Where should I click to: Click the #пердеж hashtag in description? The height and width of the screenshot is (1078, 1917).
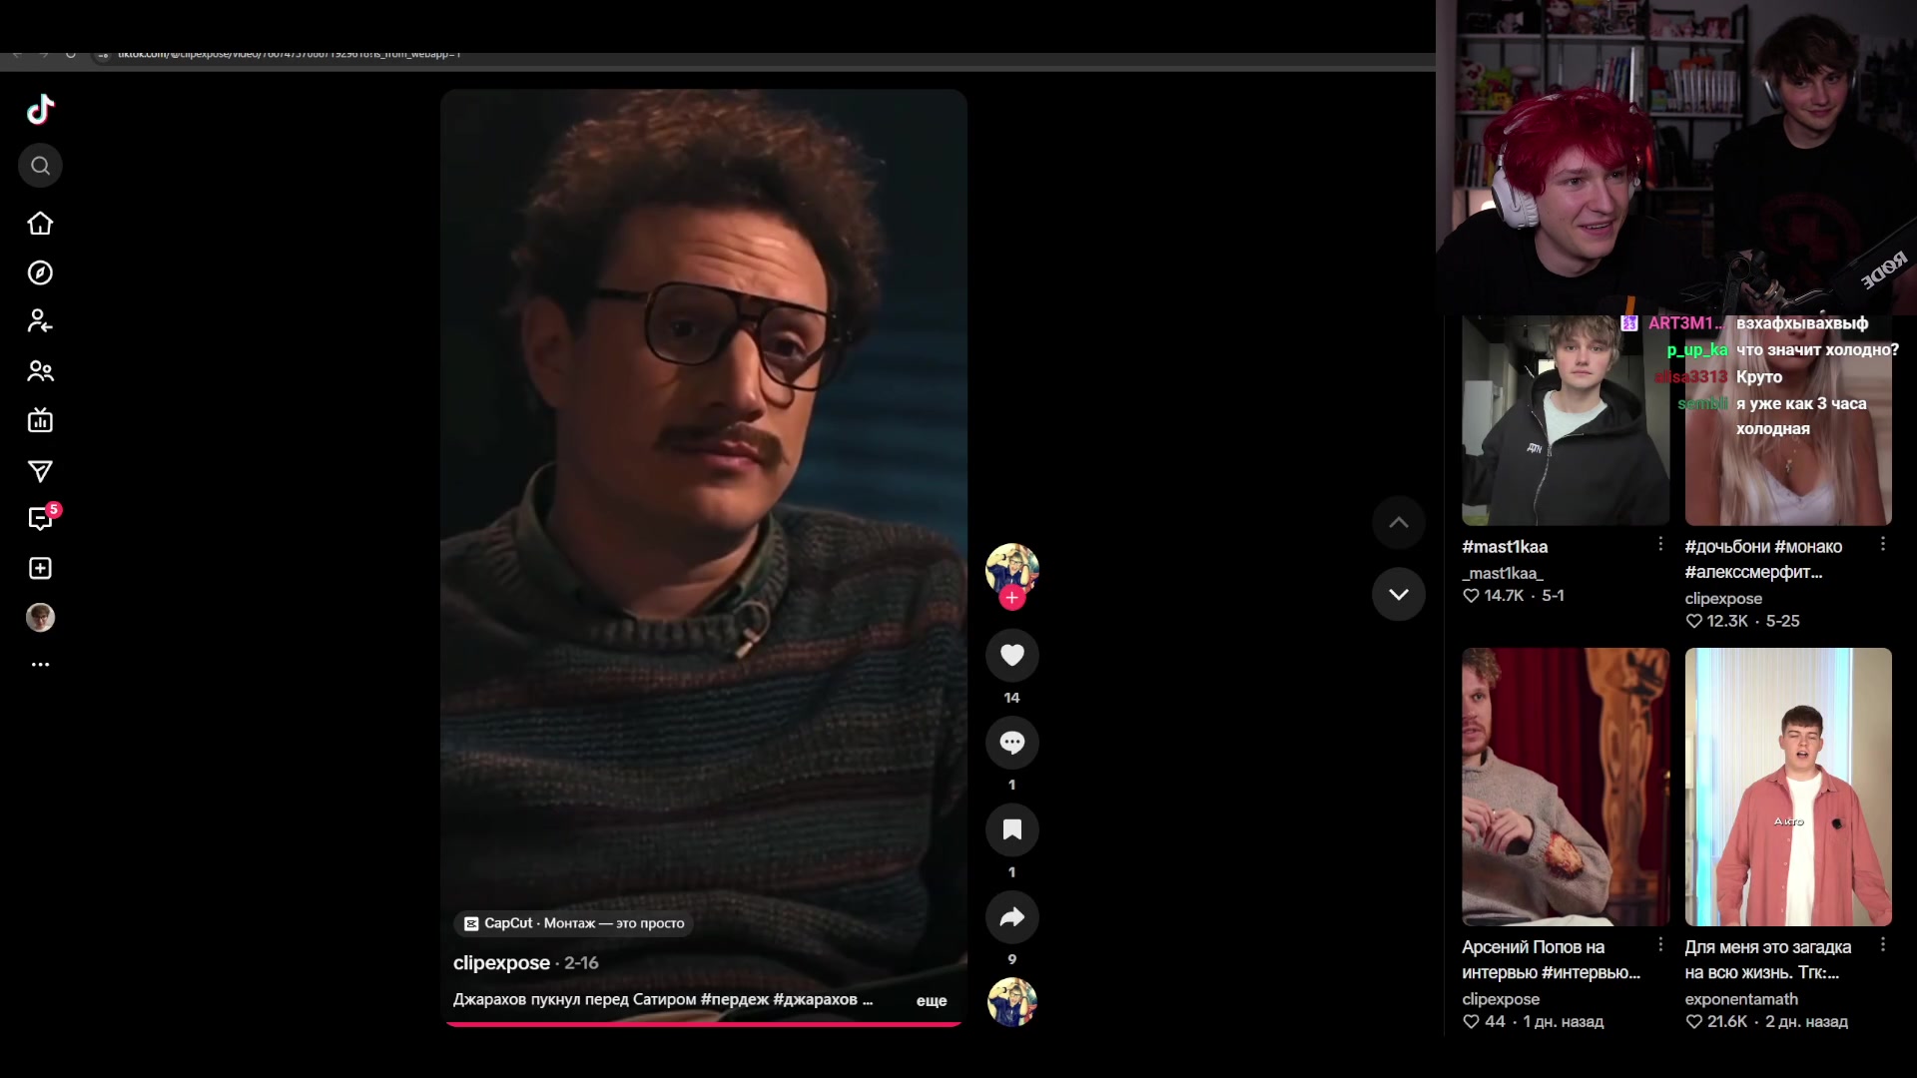click(735, 999)
